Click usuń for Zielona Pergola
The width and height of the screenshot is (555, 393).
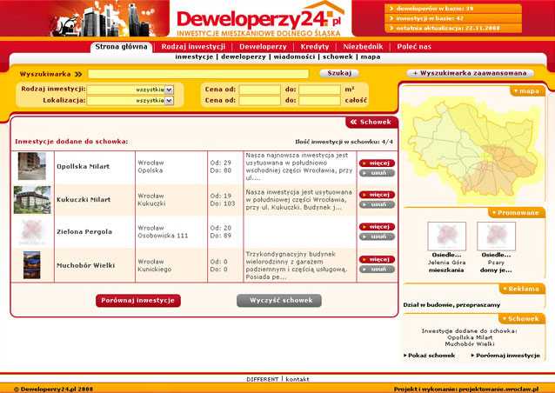[x=377, y=236]
